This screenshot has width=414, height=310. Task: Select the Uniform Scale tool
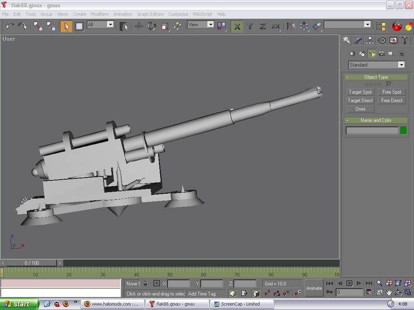pos(165,26)
